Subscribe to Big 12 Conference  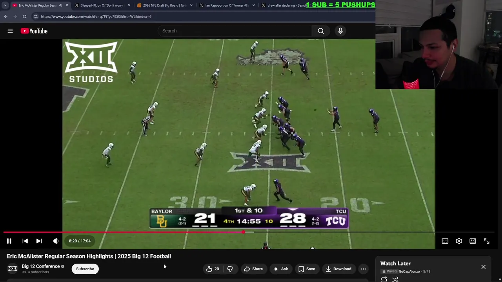85,269
